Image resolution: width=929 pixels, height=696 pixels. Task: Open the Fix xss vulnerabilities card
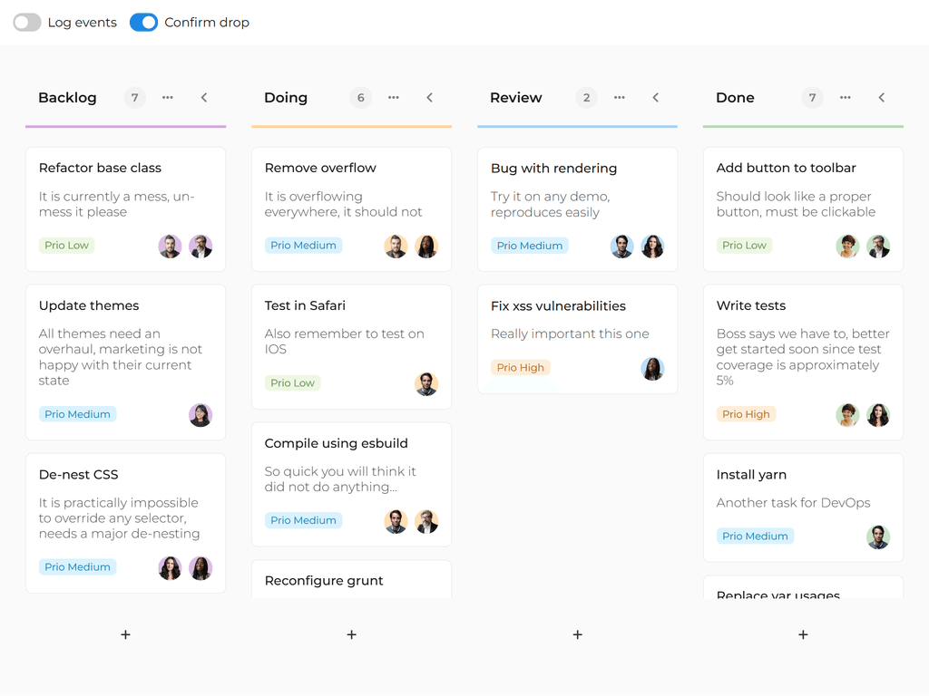pos(558,306)
